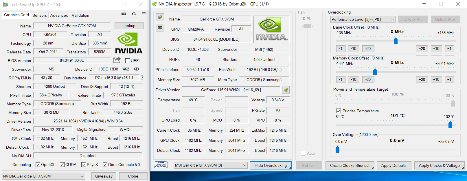Click the NVIDIA logo image in Inspector
Screen dimensions: 467x181
pyautogui.click(x=271, y=29)
